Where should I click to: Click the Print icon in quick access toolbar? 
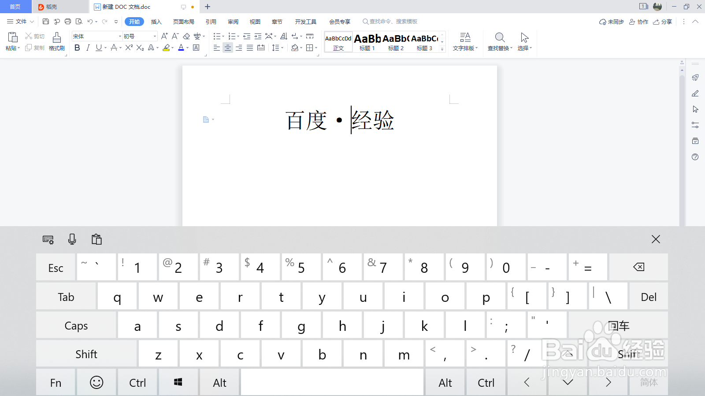click(x=68, y=22)
